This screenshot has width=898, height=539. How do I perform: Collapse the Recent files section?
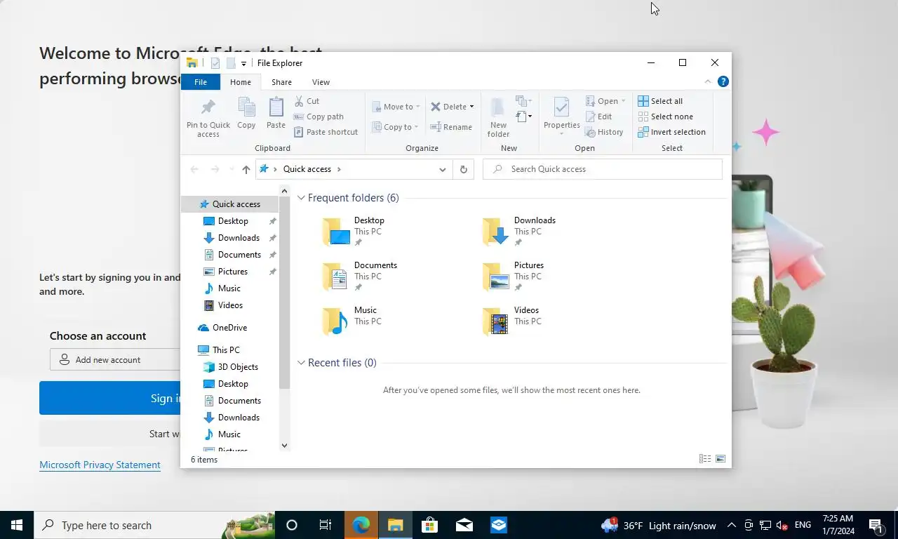tap(301, 363)
